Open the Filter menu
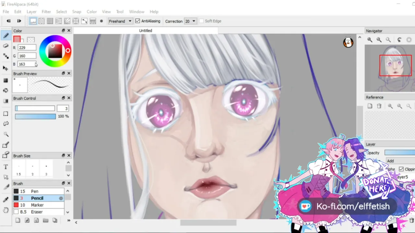Screen dimensions: 415x233 click(x=46, y=12)
